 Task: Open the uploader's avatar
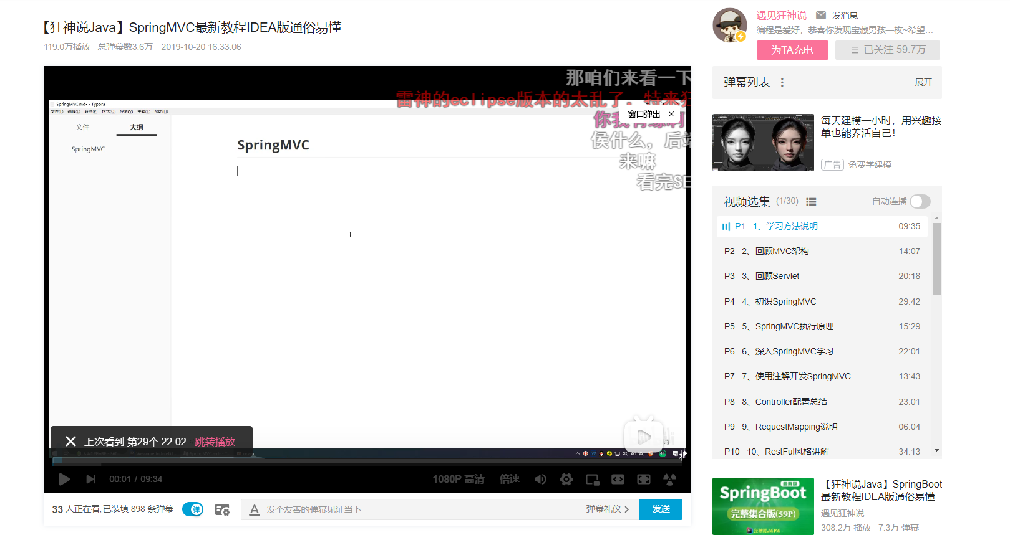click(x=730, y=26)
